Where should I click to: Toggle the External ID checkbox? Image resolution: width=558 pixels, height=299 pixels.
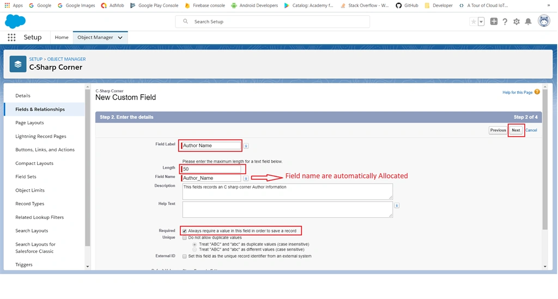tap(184, 257)
